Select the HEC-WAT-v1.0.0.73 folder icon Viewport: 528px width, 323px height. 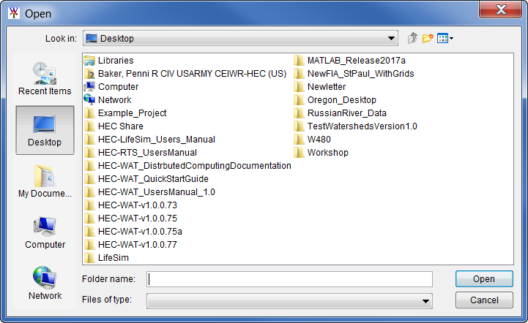click(89, 205)
